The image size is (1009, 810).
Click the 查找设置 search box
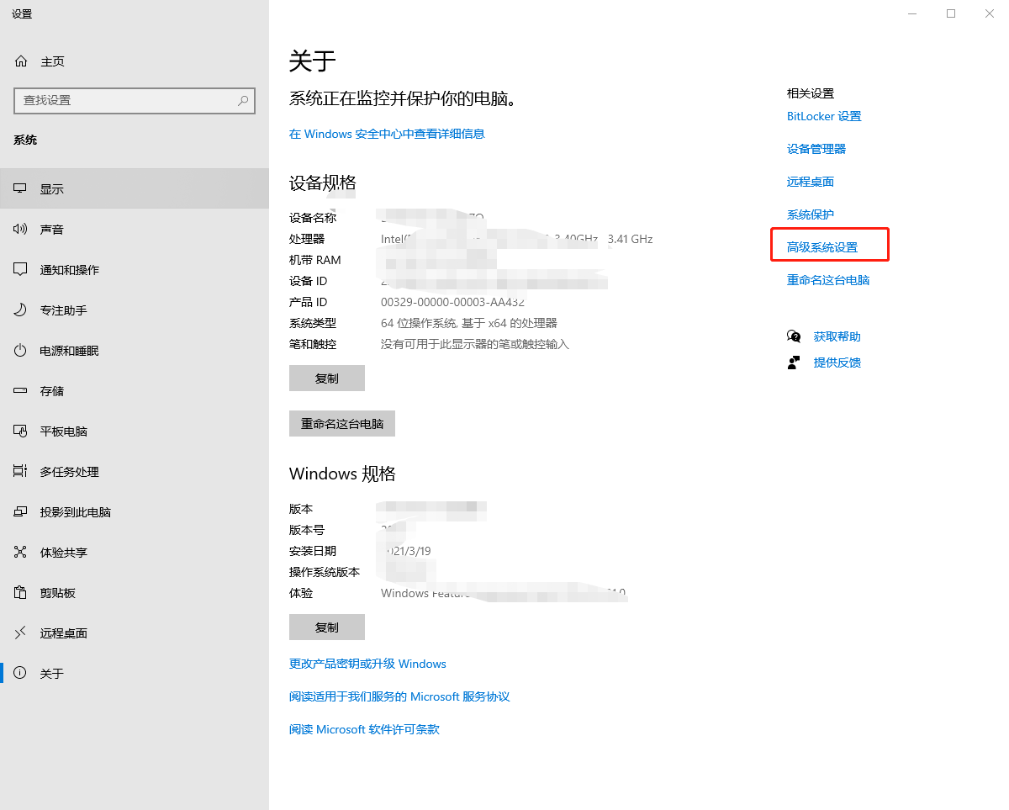pos(135,100)
